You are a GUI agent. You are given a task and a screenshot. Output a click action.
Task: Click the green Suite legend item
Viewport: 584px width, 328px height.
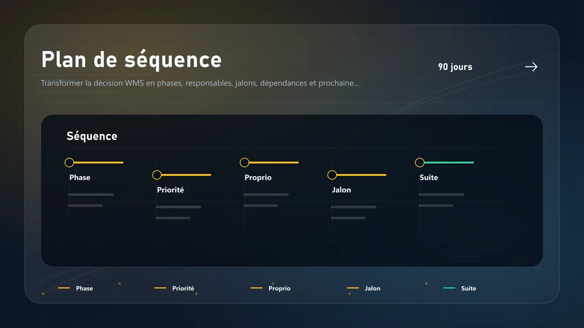click(x=460, y=288)
